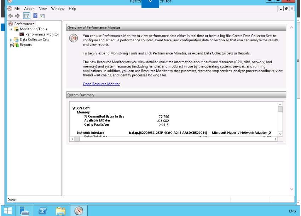The width and height of the screenshot is (301, 216).
Task: Expand the Data Collector Sets node
Action: point(11,40)
